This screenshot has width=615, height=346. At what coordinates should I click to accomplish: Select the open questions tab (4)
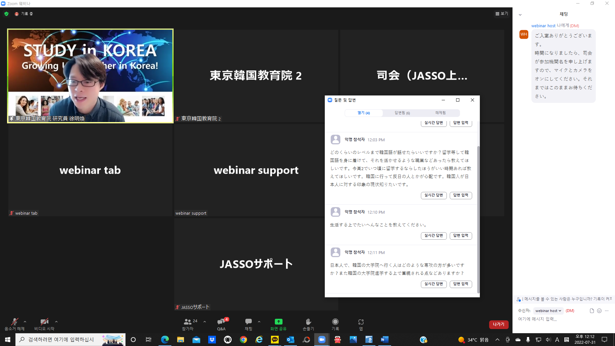click(364, 113)
